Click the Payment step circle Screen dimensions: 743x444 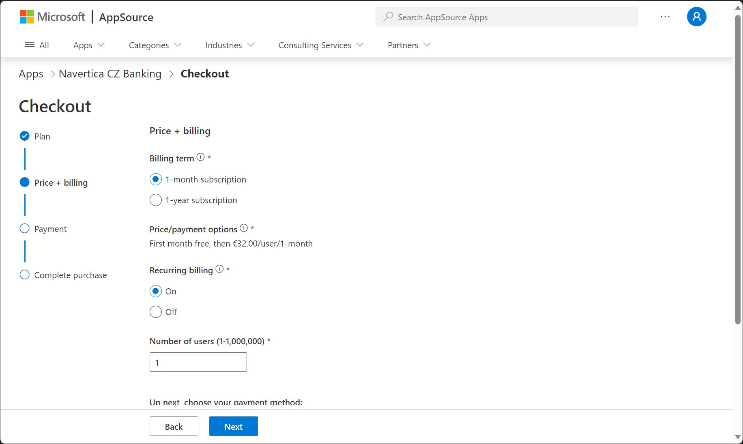tap(25, 228)
